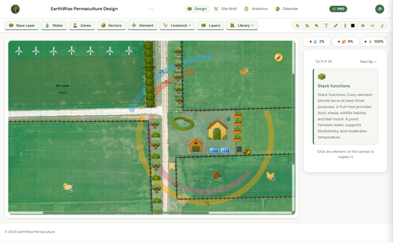Screen dimensions: 393x242
Task: Select the sheep on the canvas
Action: [x=67, y=187]
